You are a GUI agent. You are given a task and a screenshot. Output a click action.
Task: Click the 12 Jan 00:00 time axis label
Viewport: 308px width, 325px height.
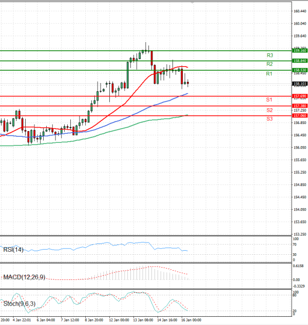[x=119, y=320]
